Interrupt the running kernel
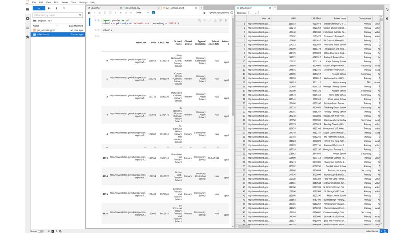The width and height of the screenshot is (415, 233). pos(121,12)
